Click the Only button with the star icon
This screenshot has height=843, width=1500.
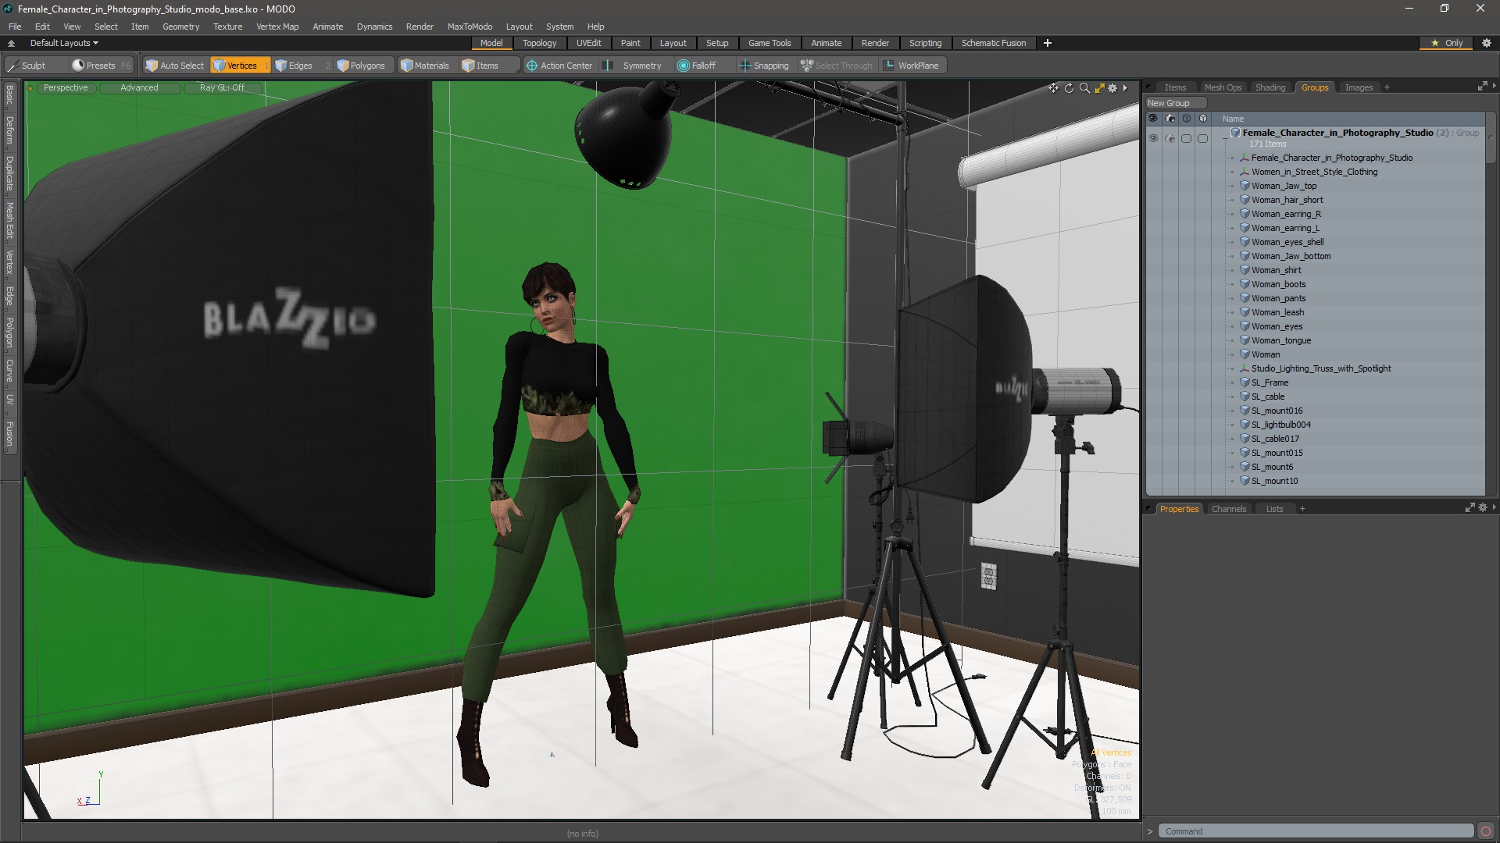coord(1447,43)
